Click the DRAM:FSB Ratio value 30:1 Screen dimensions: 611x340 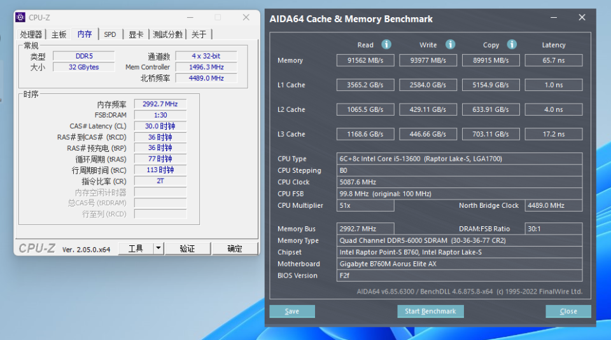(x=554, y=229)
